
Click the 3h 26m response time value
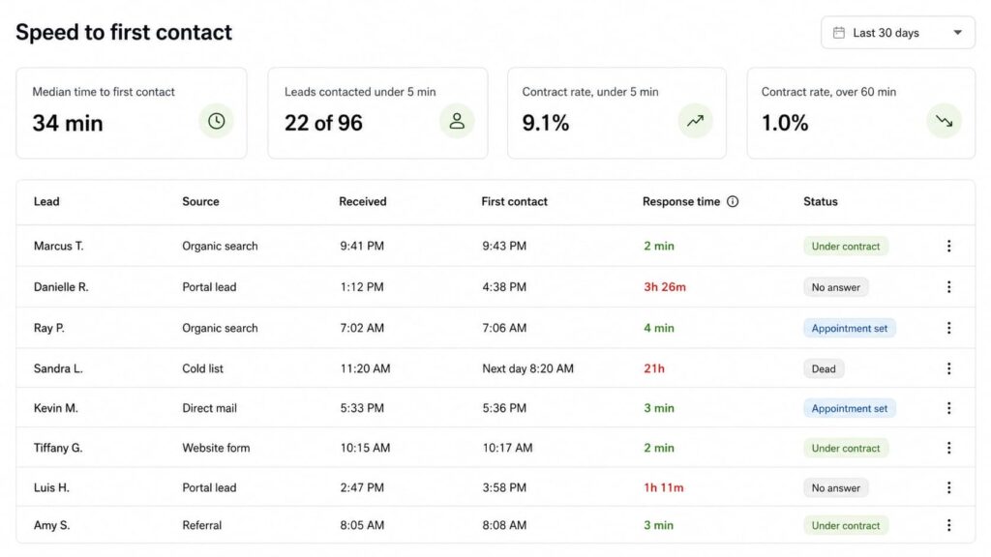(664, 287)
